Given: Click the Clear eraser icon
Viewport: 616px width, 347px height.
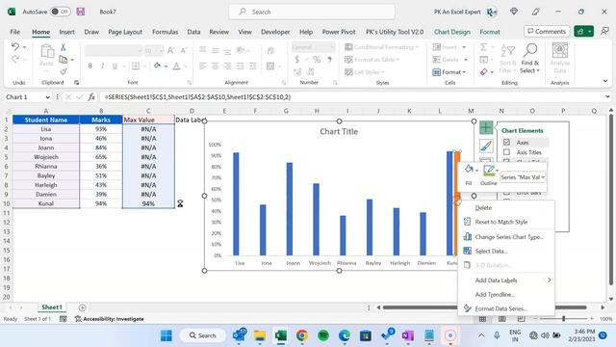Looking at the screenshot, I should coord(483,72).
